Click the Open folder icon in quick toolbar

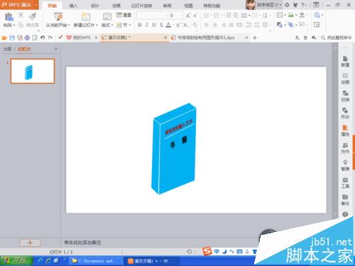(4, 38)
